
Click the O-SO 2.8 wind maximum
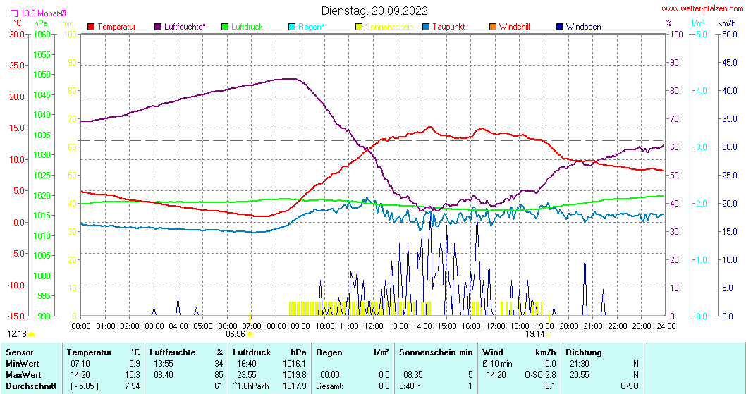tap(540, 375)
